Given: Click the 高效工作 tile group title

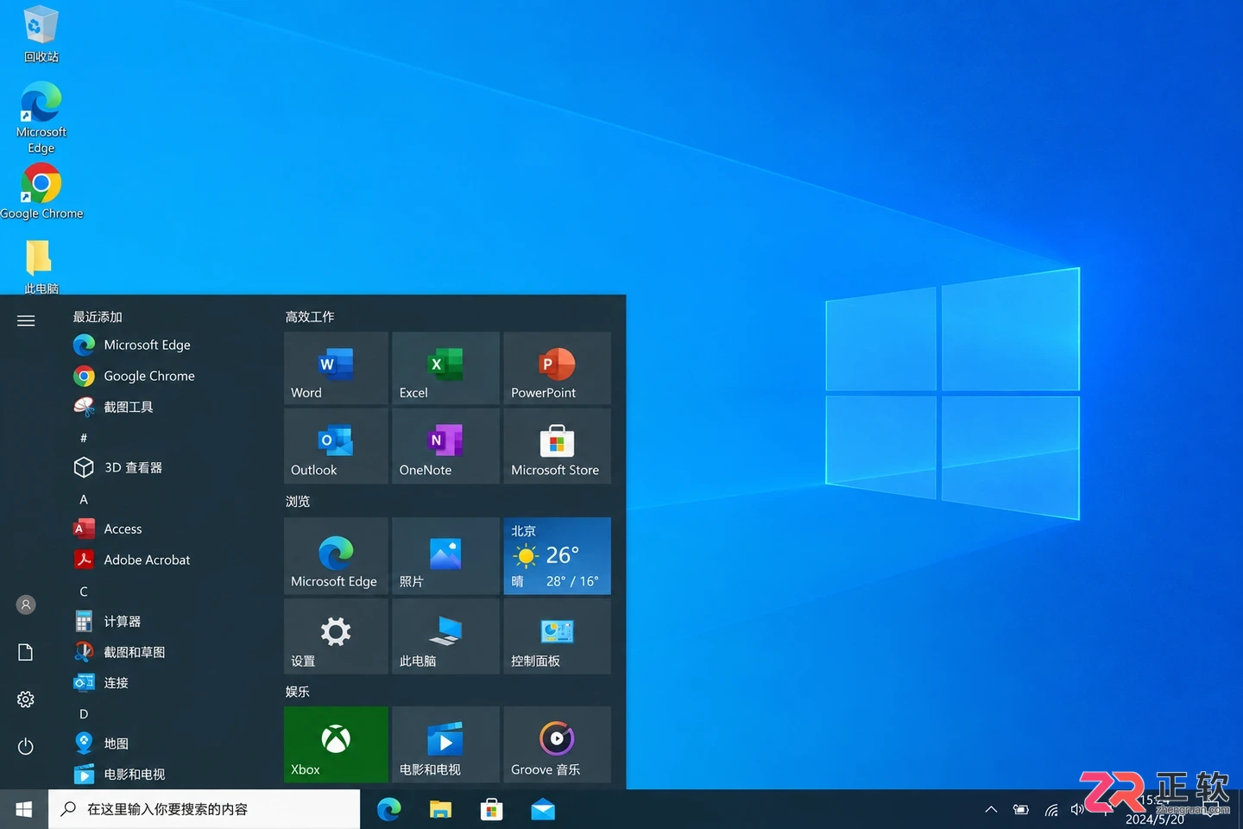Looking at the screenshot, I should coord(310,317).
